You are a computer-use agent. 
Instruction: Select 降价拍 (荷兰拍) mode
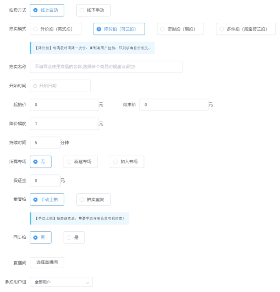[x=119, y=29]
